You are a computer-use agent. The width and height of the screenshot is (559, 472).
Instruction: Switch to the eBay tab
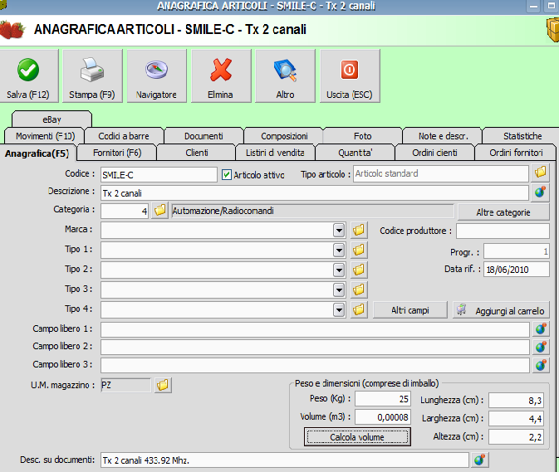click(x=51, y=119)
